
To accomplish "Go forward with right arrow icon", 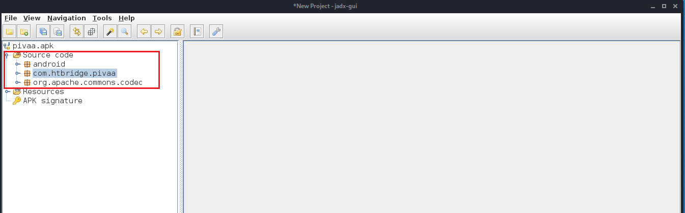I will point(158,32).
